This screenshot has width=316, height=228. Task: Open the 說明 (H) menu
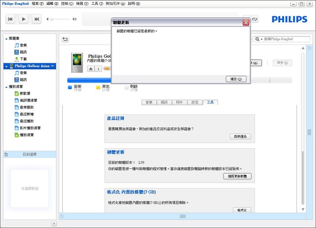click(x=134, y=4)
